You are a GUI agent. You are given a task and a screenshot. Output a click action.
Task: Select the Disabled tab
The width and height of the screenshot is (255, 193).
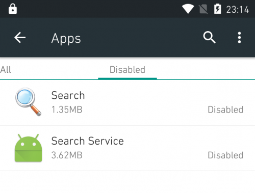(127, 70)
